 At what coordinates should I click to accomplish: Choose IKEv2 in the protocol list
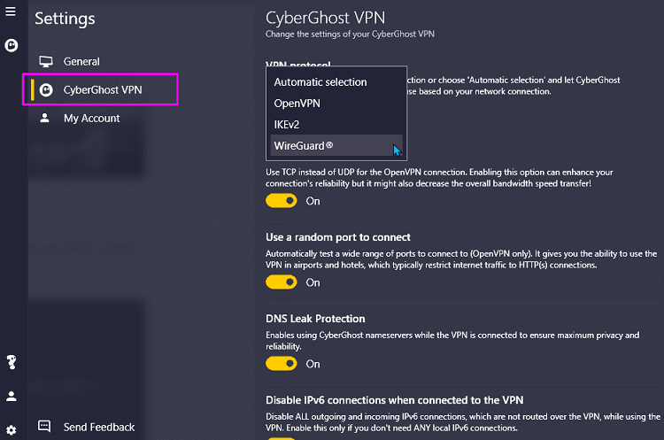336,125
